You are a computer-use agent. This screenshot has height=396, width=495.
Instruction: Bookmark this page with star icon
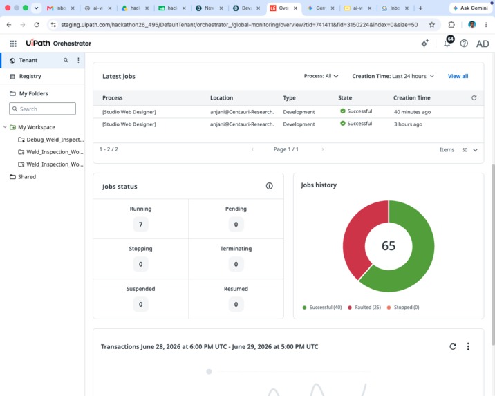click(432, 25)
